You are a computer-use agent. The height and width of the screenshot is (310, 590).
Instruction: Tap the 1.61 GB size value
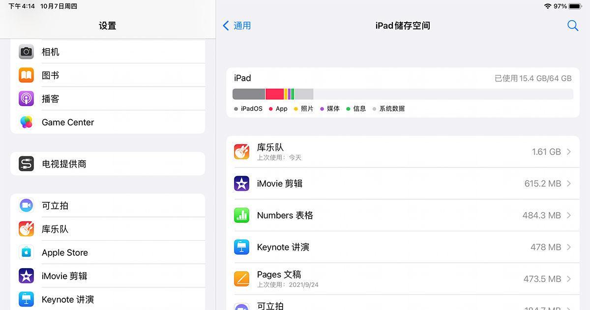coord(546,152)
